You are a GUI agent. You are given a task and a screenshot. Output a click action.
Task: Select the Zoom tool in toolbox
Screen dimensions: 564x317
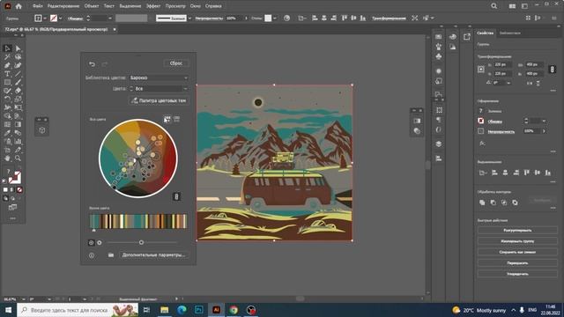(18, 158)
